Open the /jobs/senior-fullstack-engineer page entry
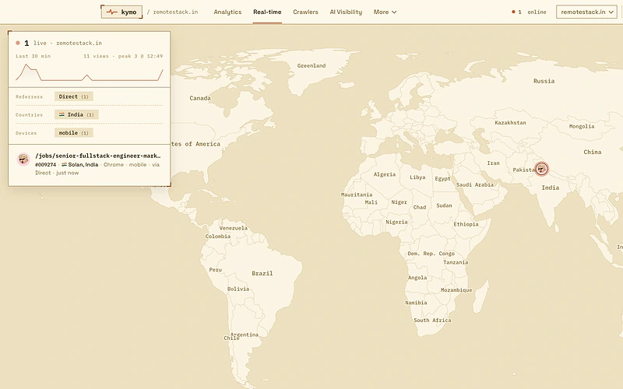623x389 pixels. pyautogui.click(x=98, y=156)
